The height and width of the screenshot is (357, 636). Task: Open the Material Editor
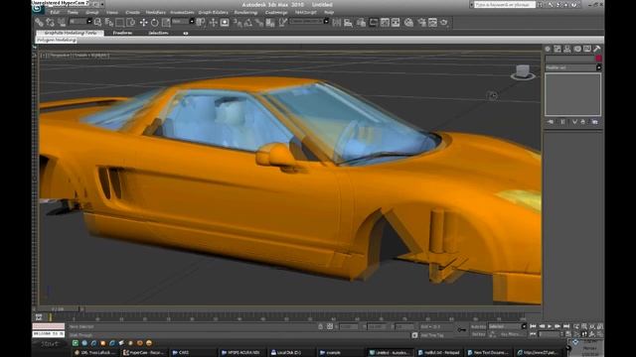408,22
